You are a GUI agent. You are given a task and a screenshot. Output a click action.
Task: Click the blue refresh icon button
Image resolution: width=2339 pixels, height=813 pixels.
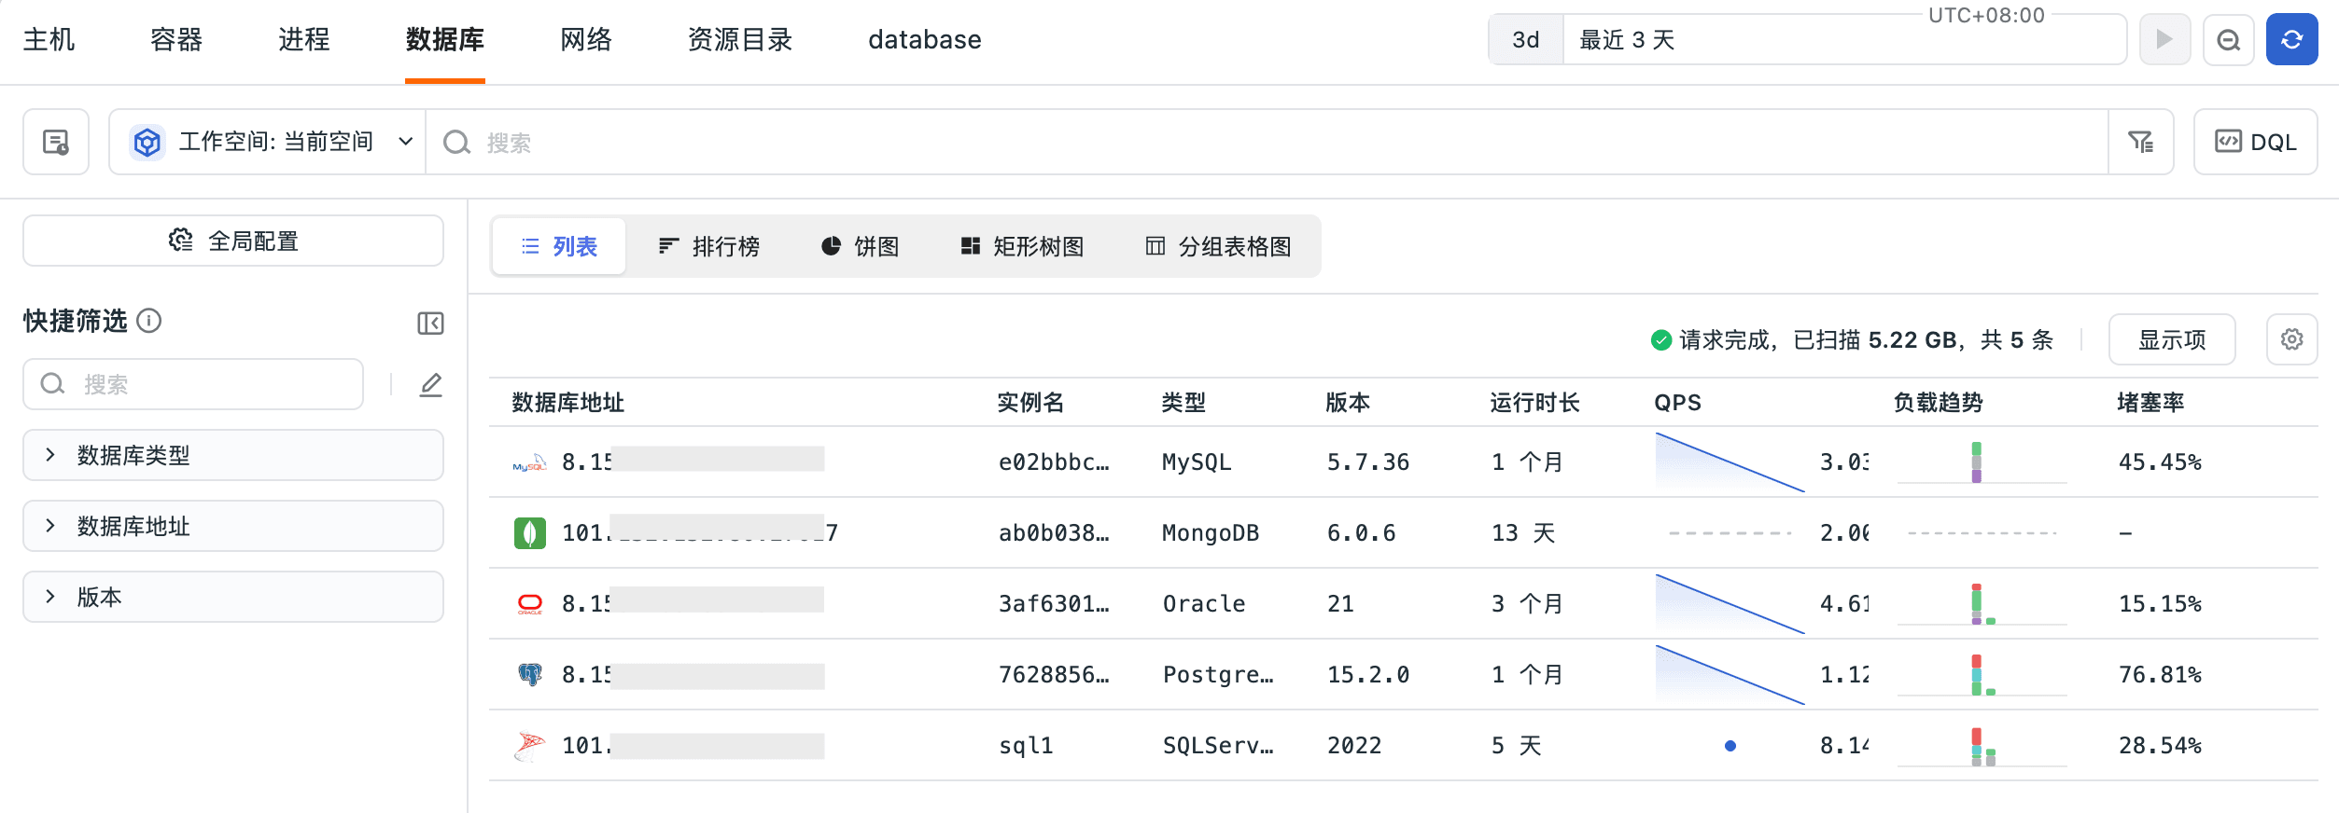click(x=2291, y=39)
